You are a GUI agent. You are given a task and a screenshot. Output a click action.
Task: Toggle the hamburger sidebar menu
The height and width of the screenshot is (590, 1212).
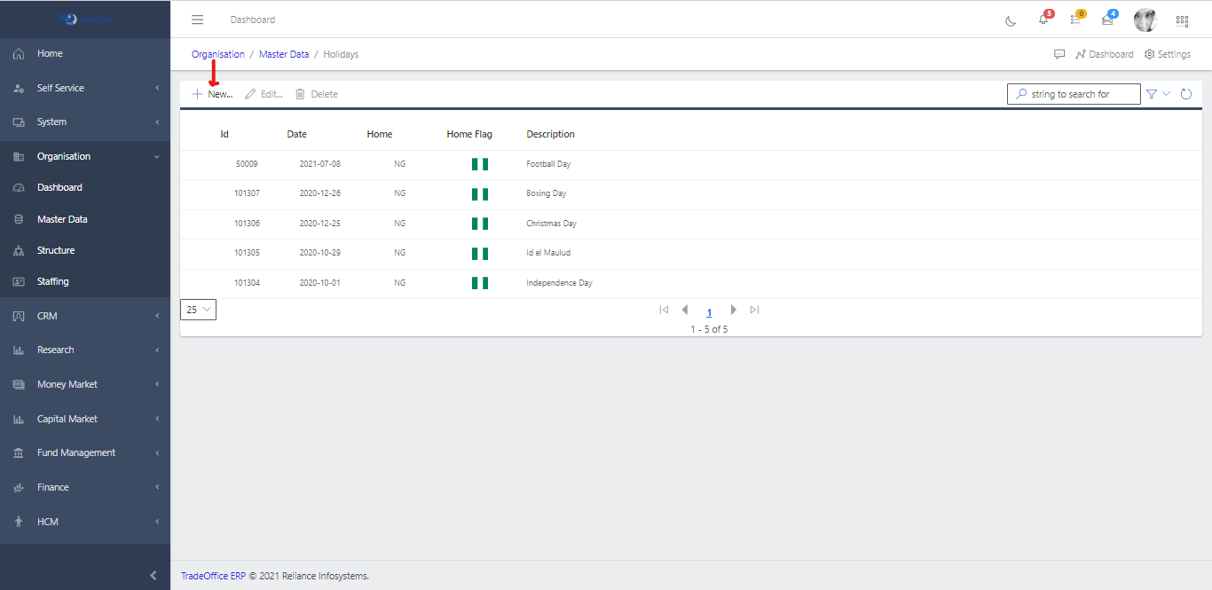[x=198, y=20]
